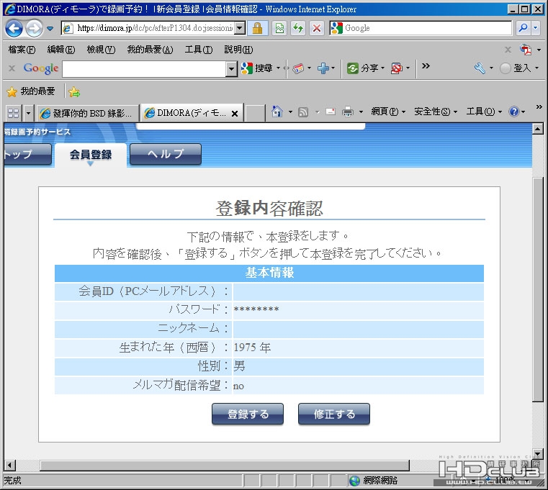548x490 pixels.
Task: Select the トップ navigation tab
Action: 27,154
